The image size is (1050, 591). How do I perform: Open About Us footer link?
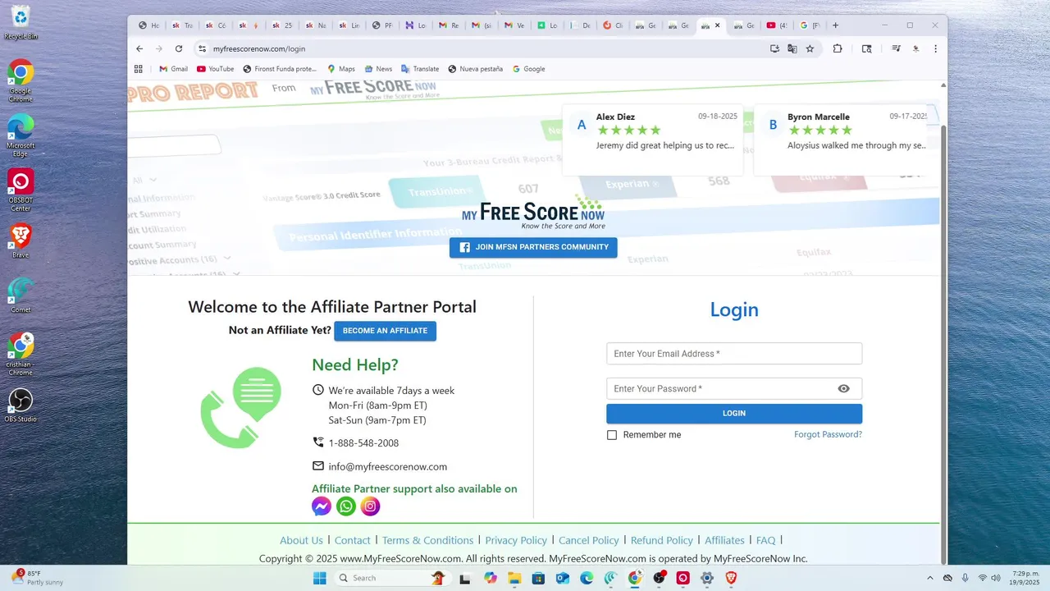301,540
